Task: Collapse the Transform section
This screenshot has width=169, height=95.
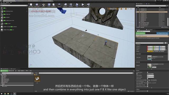Action: [x=136, y=45]
